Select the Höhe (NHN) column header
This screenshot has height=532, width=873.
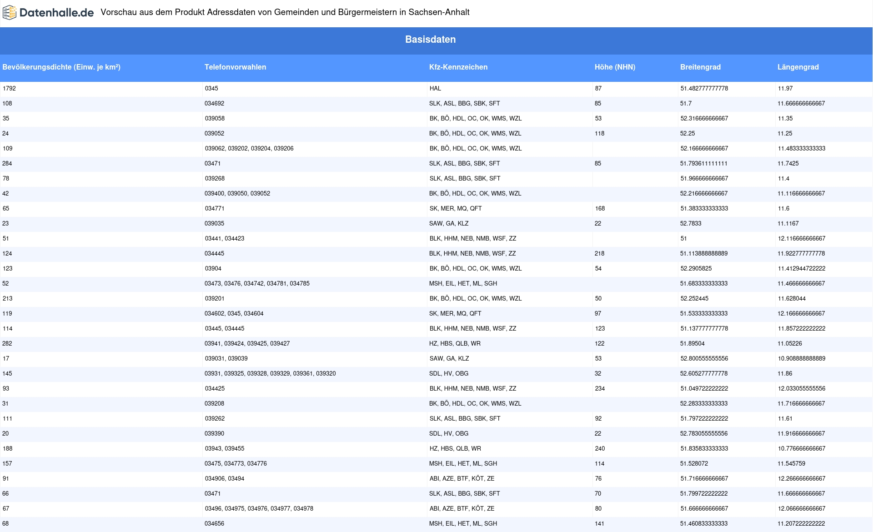click(x=615, y=67)
